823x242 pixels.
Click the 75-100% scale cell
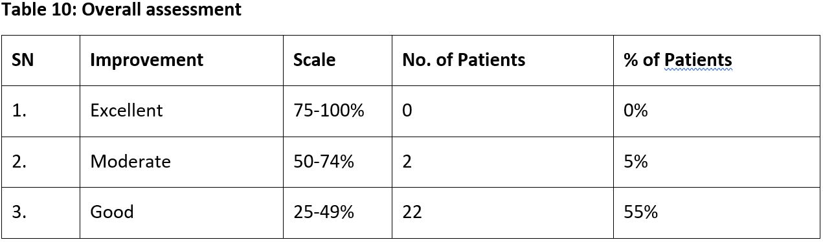pyautogui.click(x=337, y=111)
